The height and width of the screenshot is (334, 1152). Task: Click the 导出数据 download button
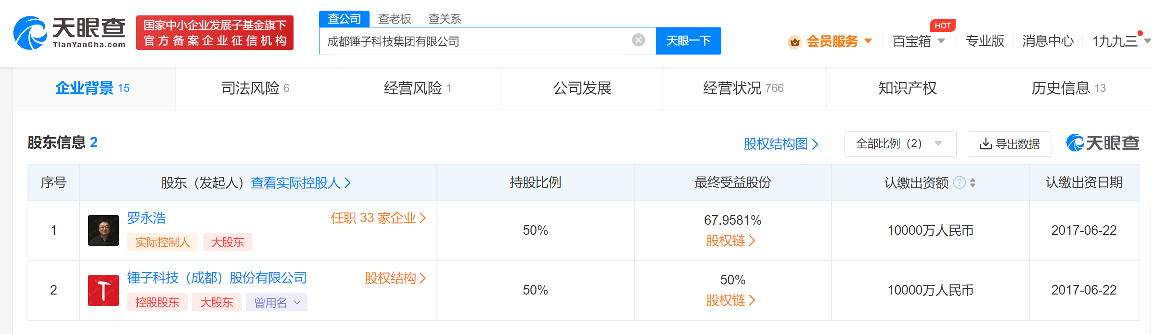tap(1009, 144)
